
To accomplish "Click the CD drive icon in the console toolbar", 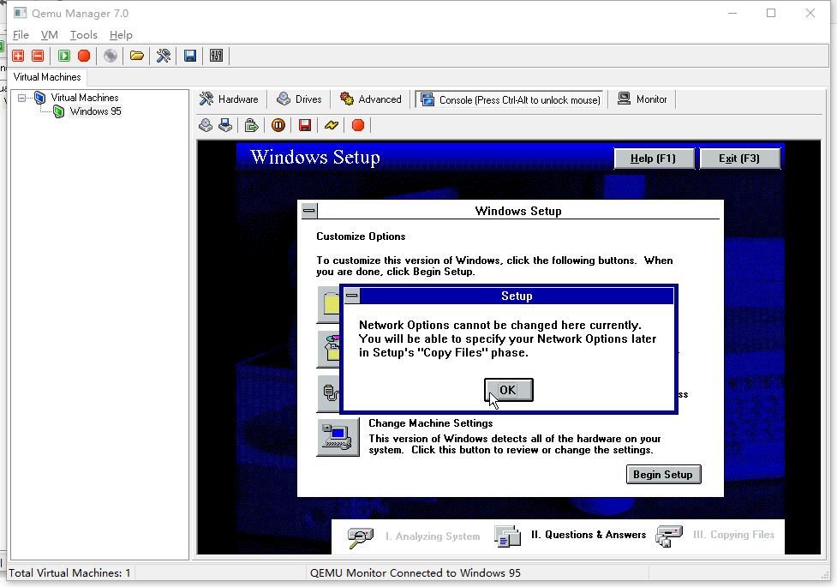I will point(206,125).
